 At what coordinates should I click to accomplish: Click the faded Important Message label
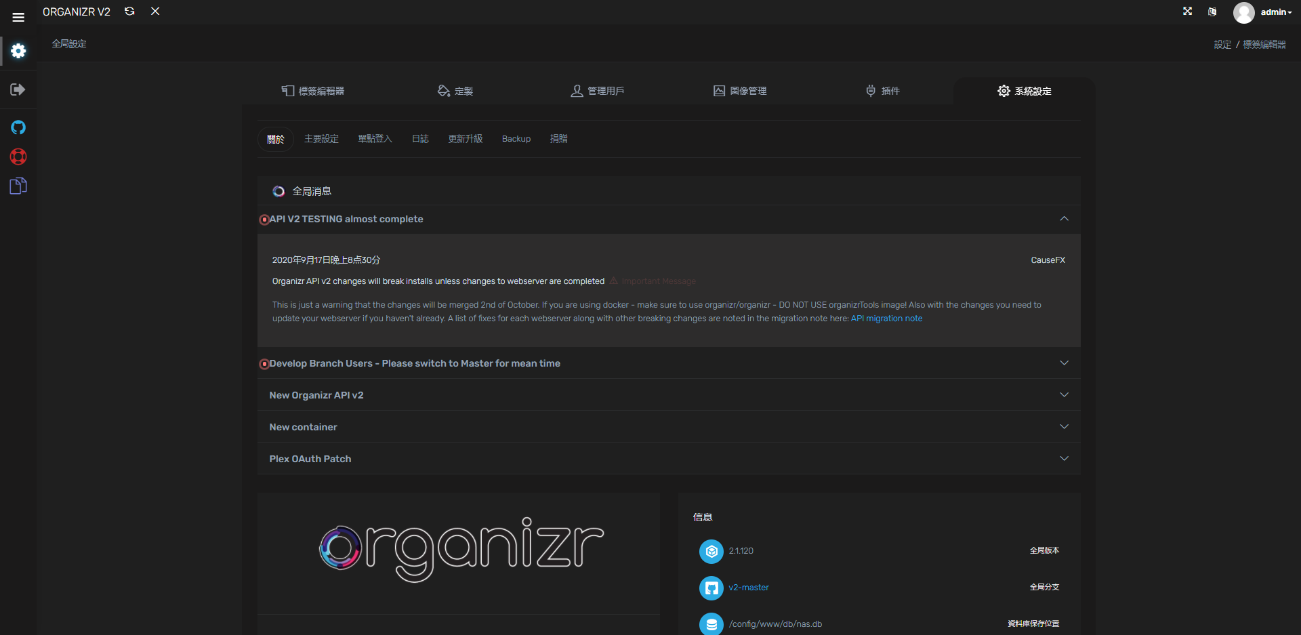(653, 281)
